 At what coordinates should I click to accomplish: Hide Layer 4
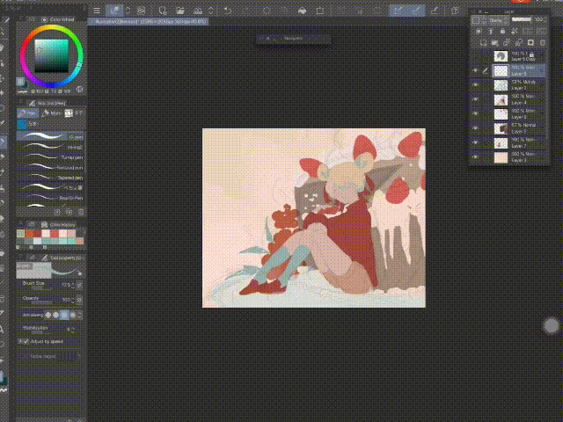(476, 99)
